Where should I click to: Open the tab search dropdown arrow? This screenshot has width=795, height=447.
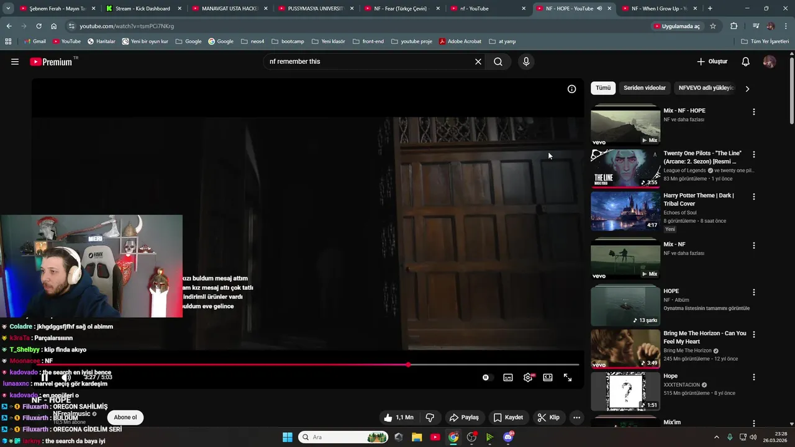tap(8, 9)
